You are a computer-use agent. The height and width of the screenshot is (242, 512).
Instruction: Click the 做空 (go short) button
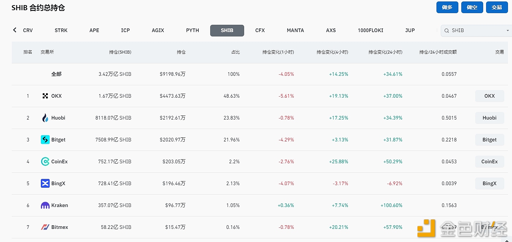pyautogui.click(x=472, y=7)
